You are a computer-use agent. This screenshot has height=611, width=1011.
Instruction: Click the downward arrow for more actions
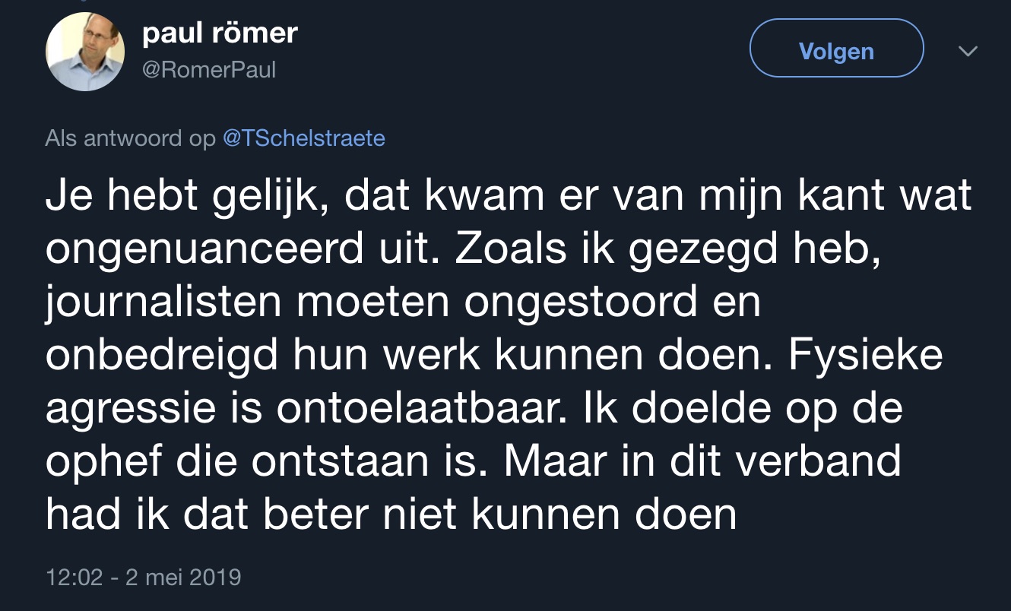(x=967, y=52)
